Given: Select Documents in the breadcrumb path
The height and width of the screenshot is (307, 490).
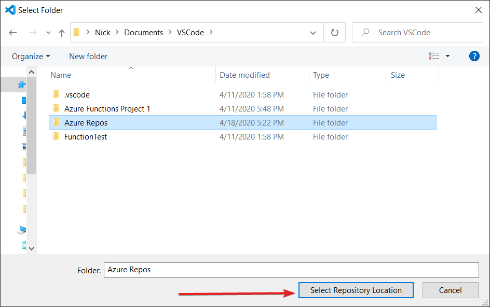Looking at the screenshot, I should [143, 33].
